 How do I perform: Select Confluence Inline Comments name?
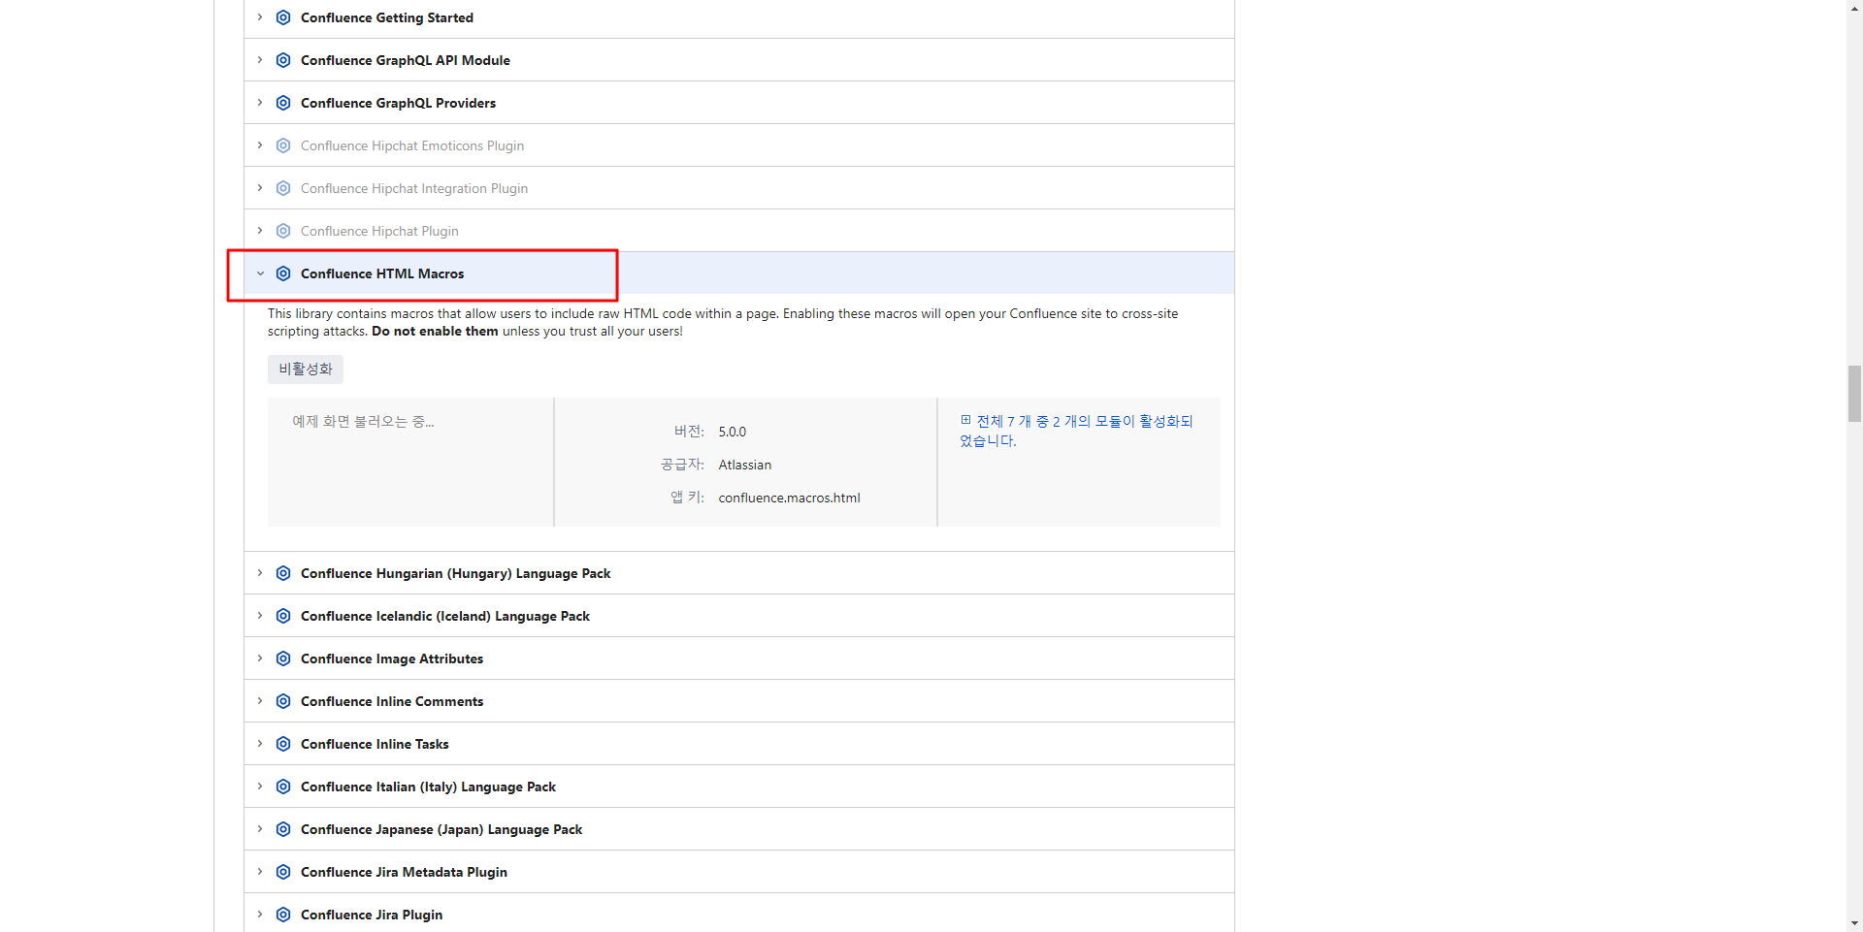(x=392, y=701)
